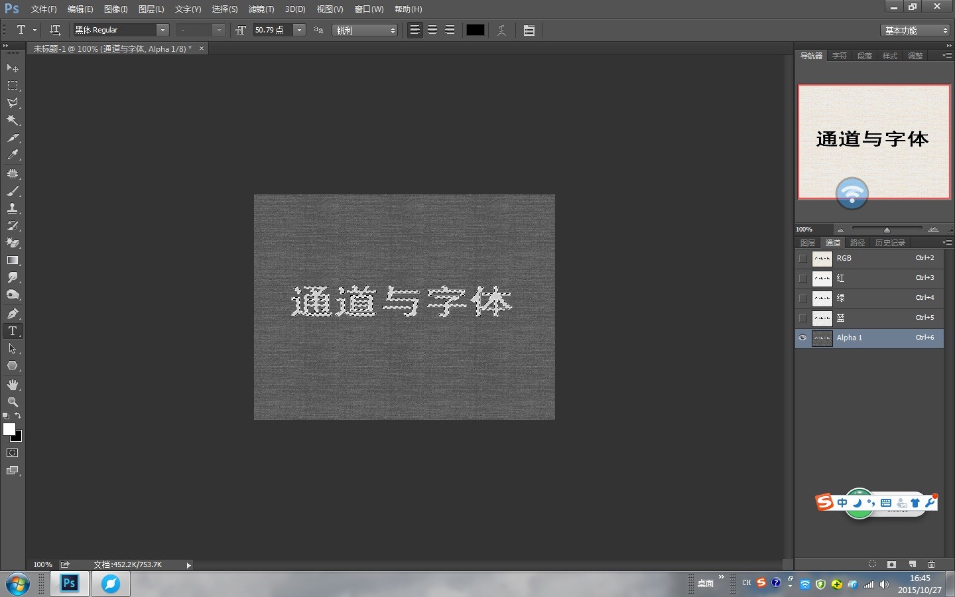Load the channel as a selection
The height and width of the screenshot is (597, 955).
(x=872, y=564)
